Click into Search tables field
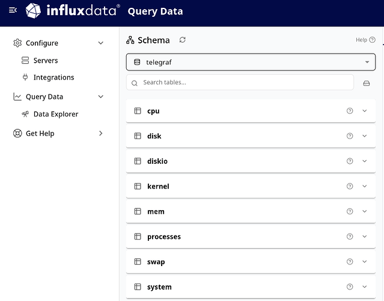This screenshot has height=301, width=384. (240, 82)
